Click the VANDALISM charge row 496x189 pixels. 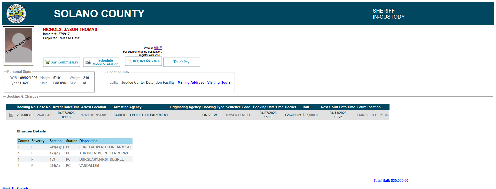click(x=75, y=166)
